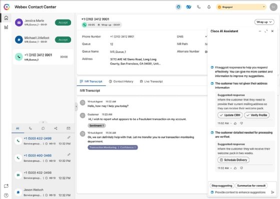Click edit pencil on +1 (500) 400-3466 row
Screen dimensions: 280x199
pos(69,154)
